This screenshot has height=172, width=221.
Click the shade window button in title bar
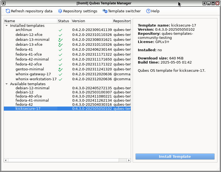[x=204, y=3]
